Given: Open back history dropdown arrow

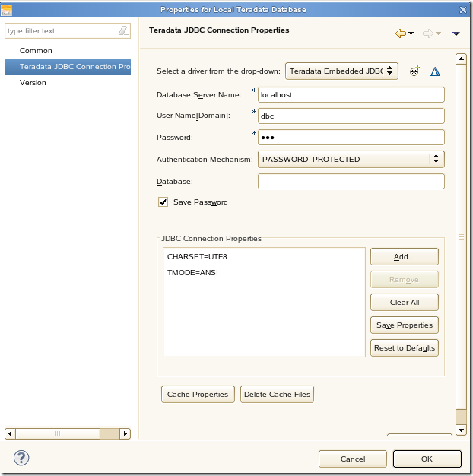Looking at the screenshot, I should 411,33.
